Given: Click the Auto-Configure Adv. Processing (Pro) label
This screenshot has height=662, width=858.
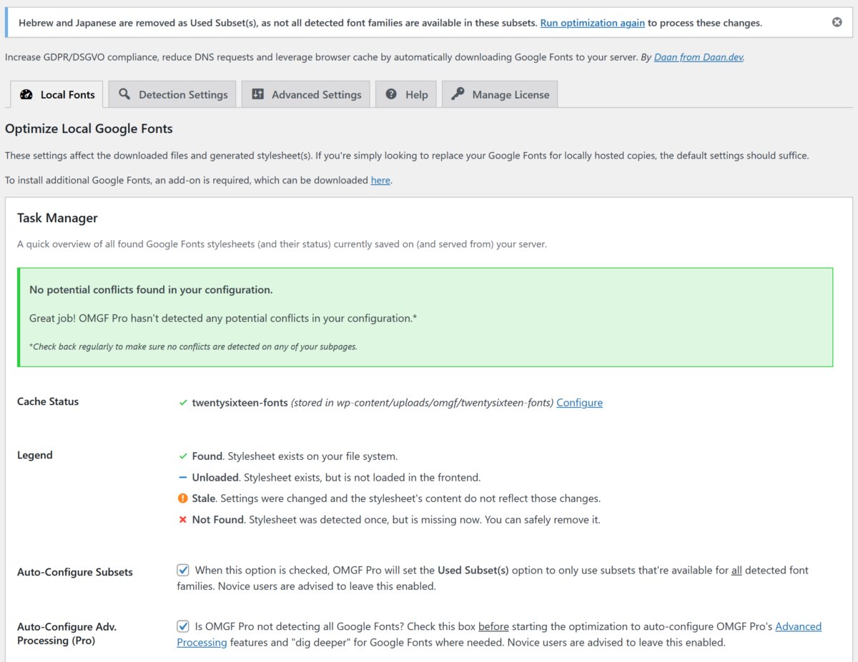Looking at the screenshot, I should pos(66,633).
